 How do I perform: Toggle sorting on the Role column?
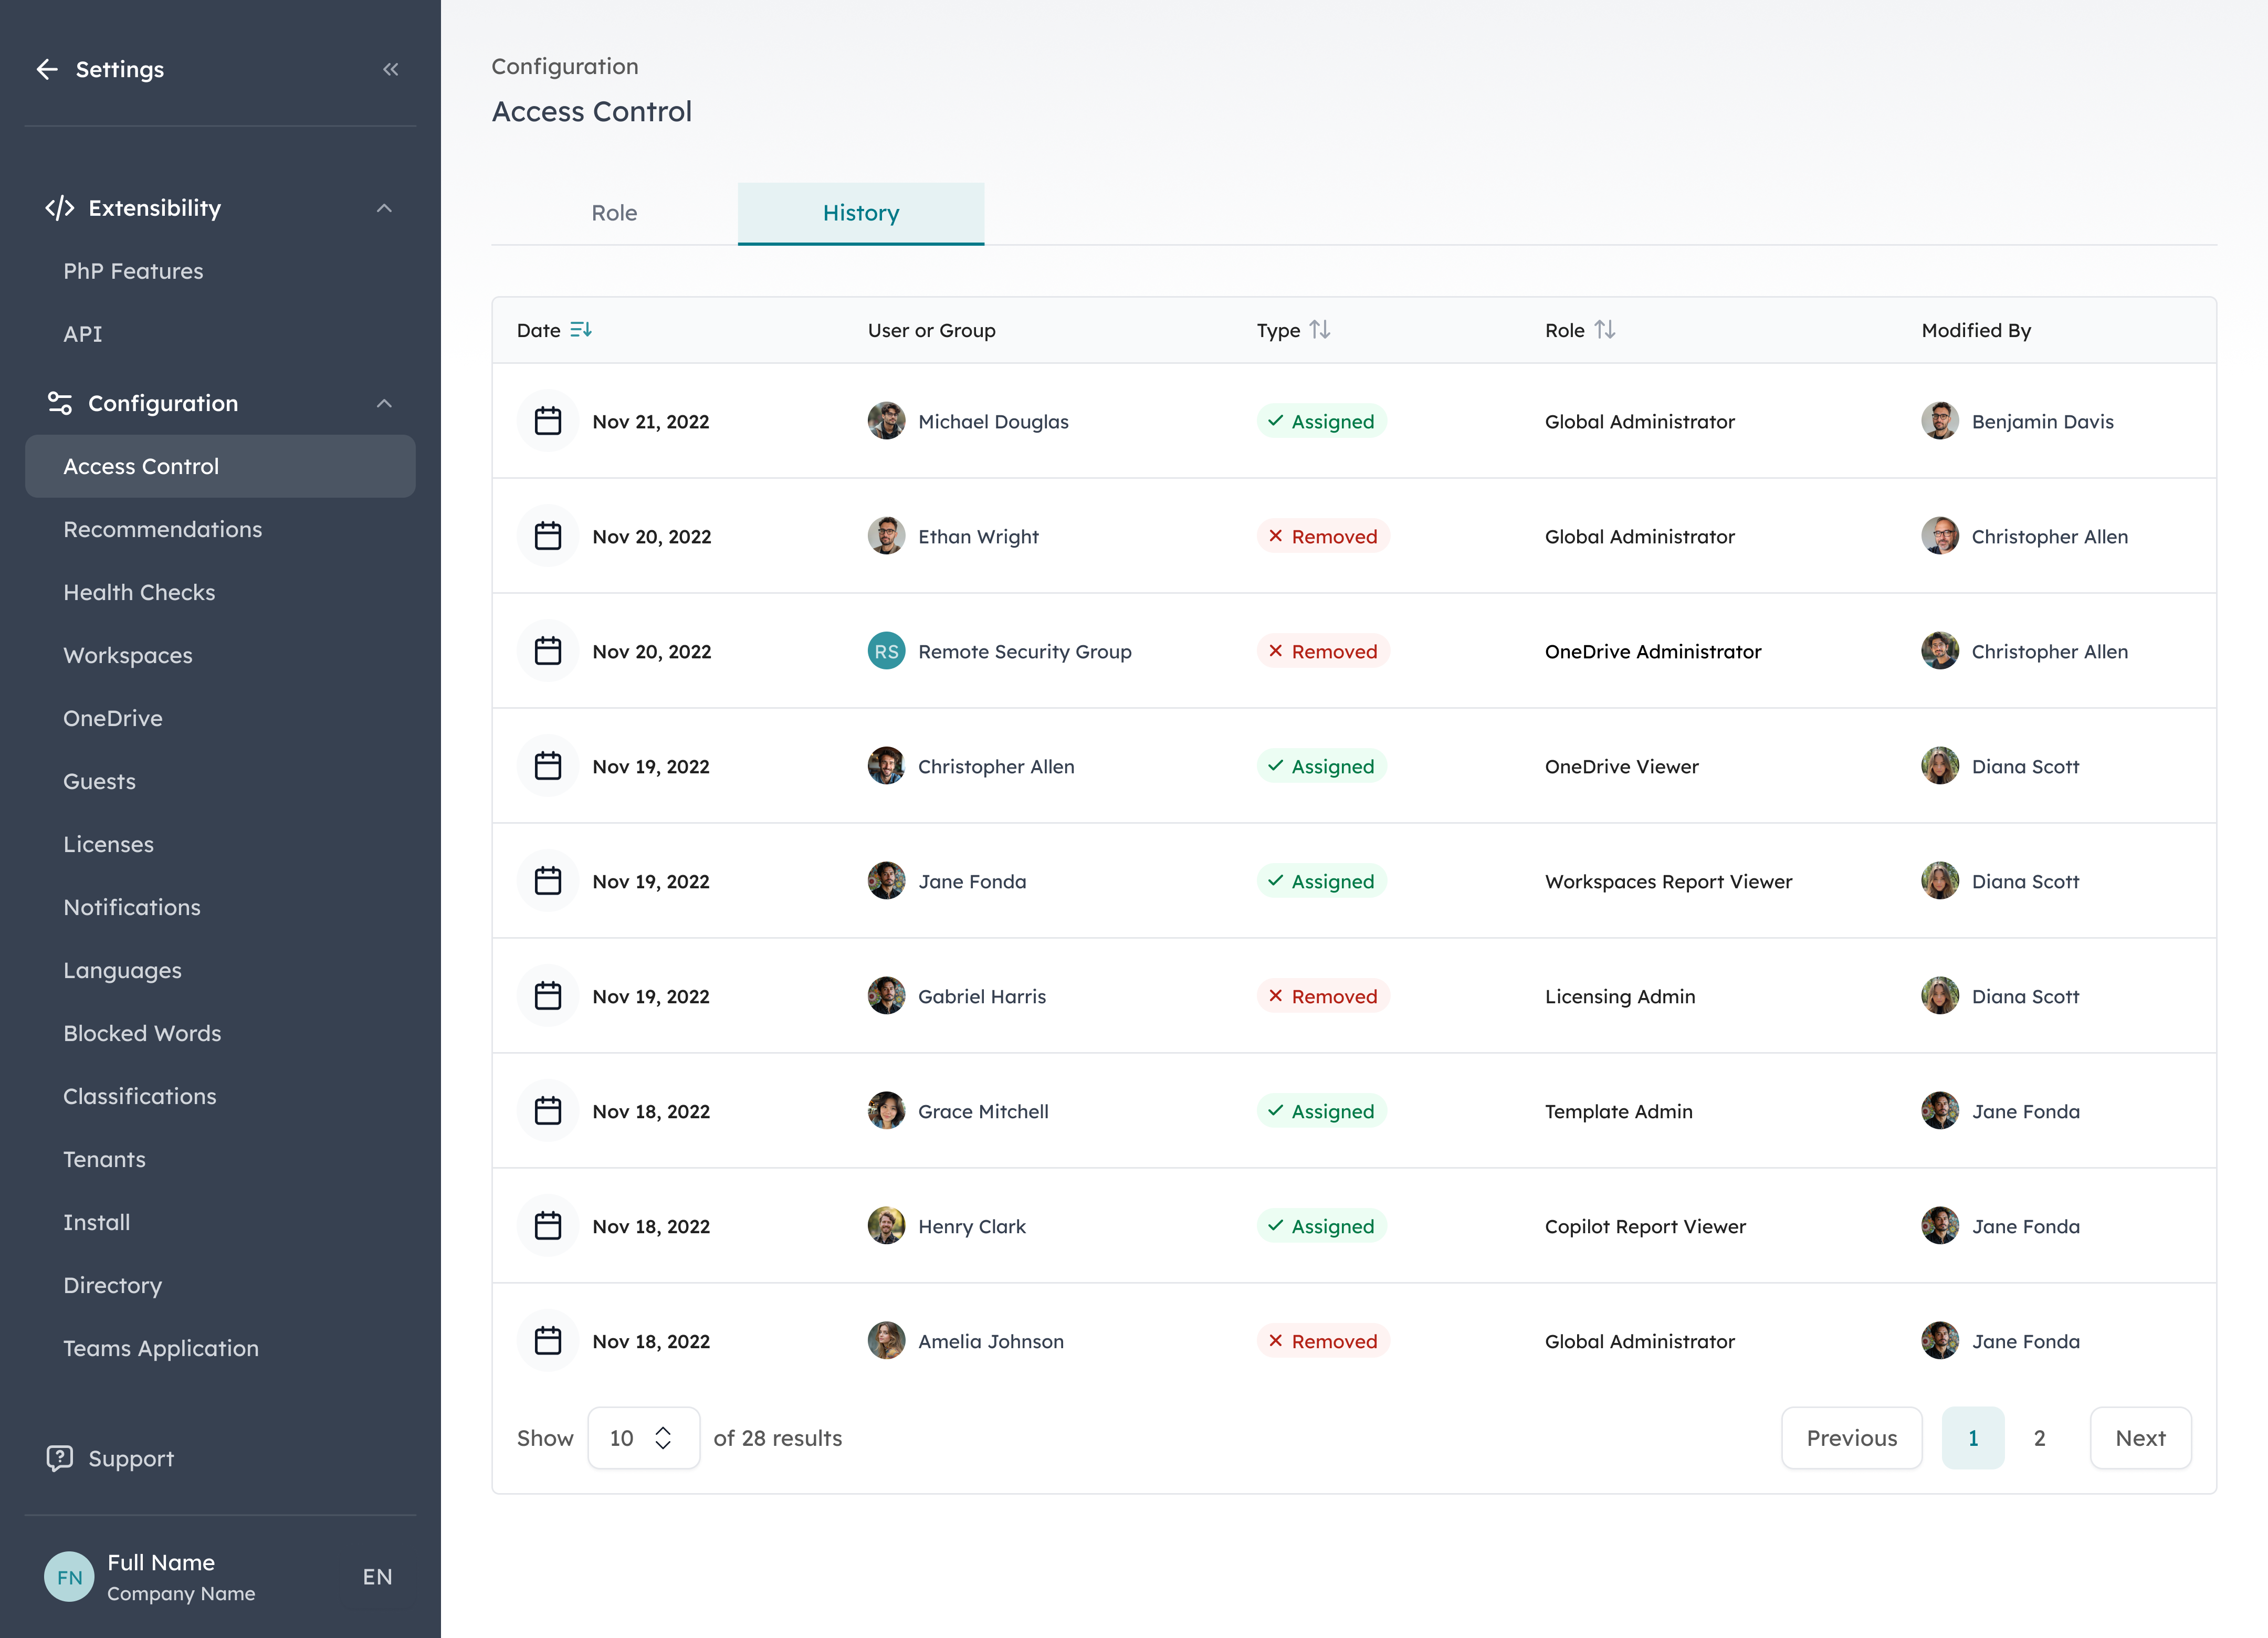[x=1604, y=329]
